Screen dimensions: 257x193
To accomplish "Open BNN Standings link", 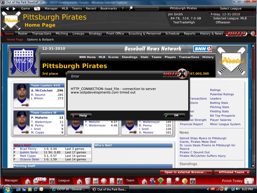I will (x=130, y=57).
